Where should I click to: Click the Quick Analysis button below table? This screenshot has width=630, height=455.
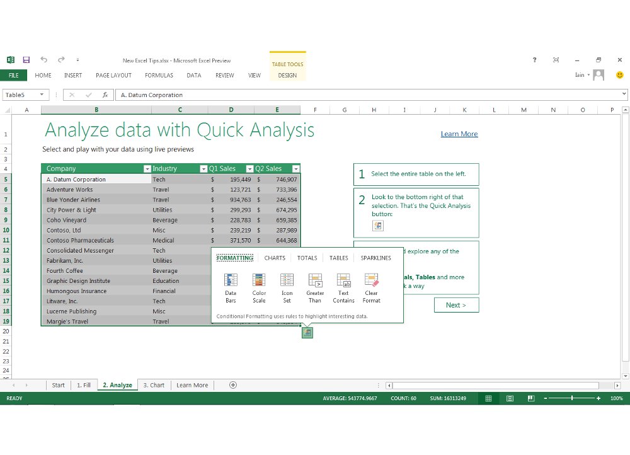pos(307,332)
